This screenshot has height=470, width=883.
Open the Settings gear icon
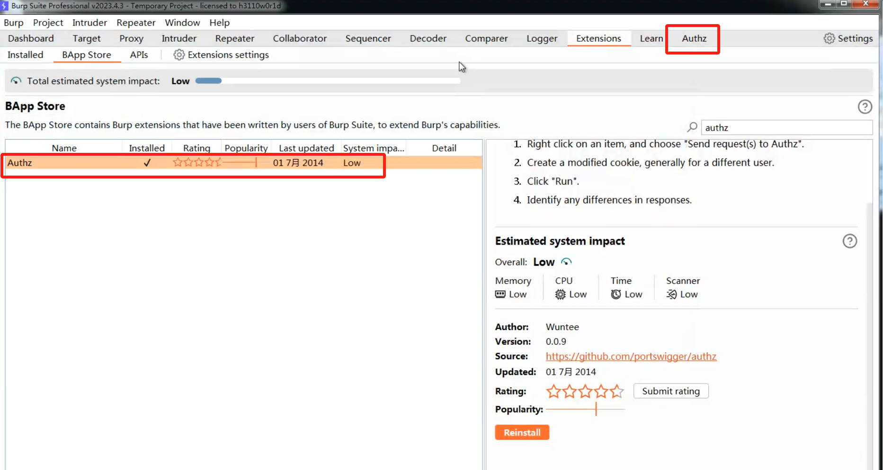point(829,38)
